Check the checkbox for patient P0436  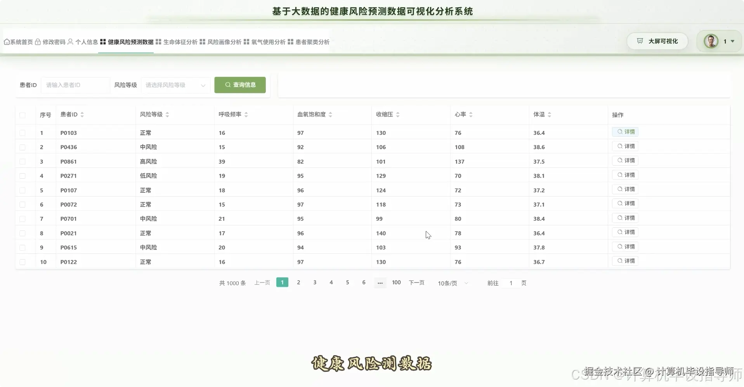coord(23,147)
